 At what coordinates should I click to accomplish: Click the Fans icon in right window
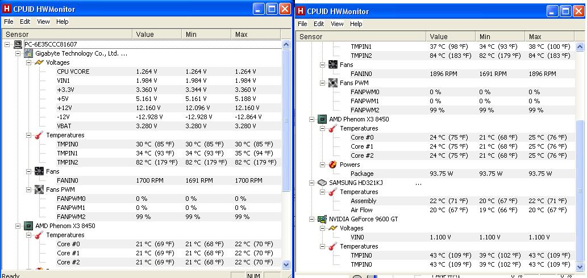point(333,65)
